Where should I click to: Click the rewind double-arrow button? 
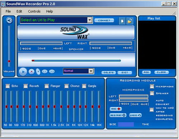[45, 71]
